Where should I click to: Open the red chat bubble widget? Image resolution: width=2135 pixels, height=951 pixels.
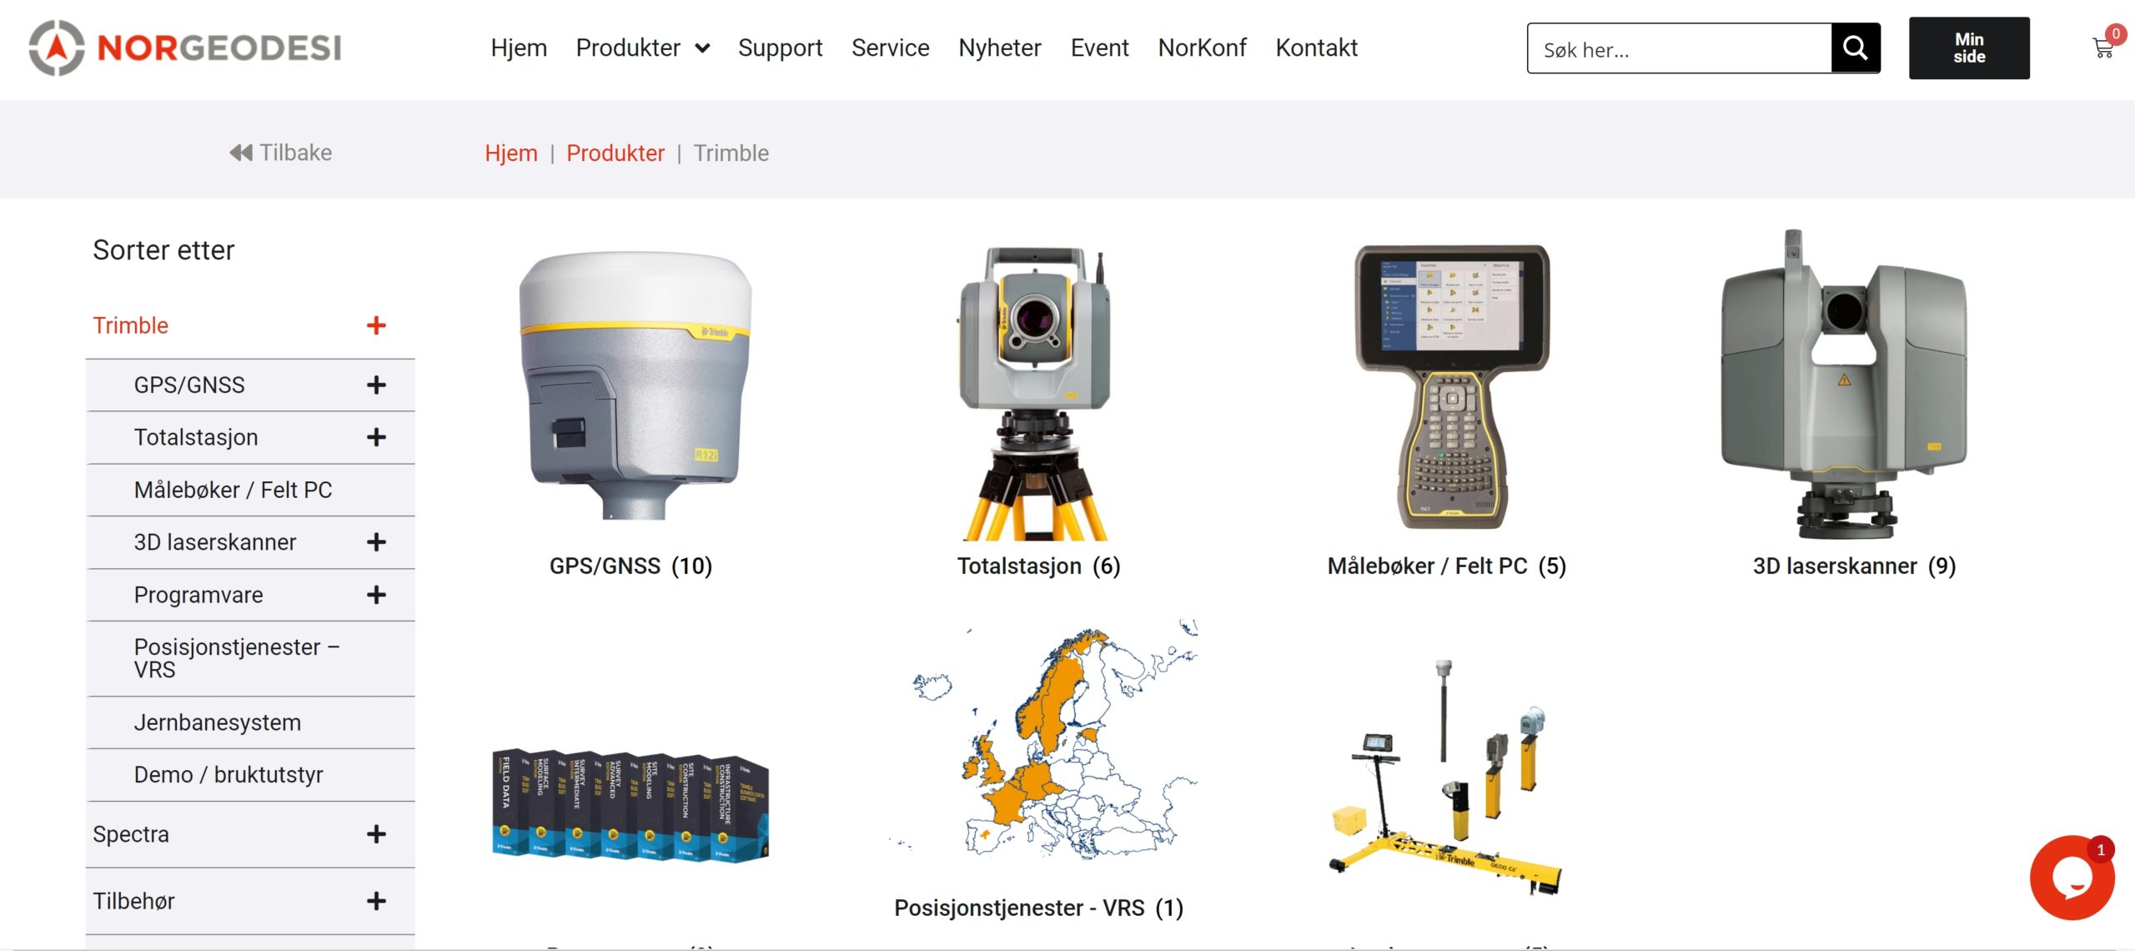(2072, 878)
